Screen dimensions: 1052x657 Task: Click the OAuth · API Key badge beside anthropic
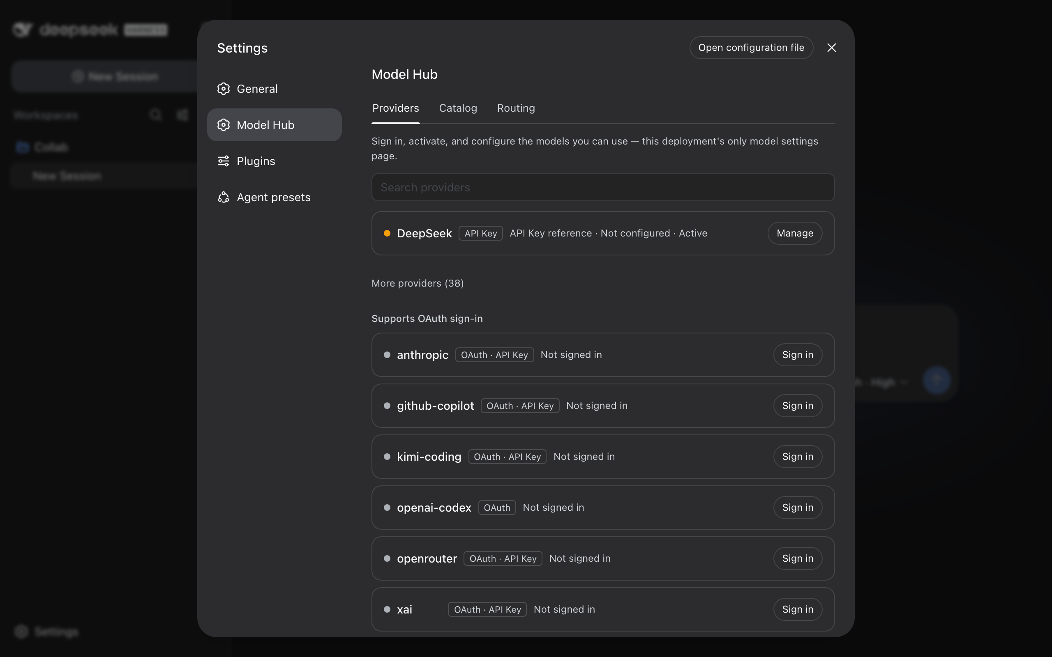coord(494,354)
